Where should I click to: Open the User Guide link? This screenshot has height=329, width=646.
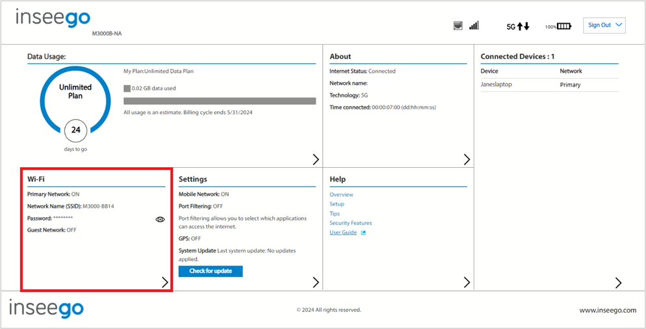[343, 233]
